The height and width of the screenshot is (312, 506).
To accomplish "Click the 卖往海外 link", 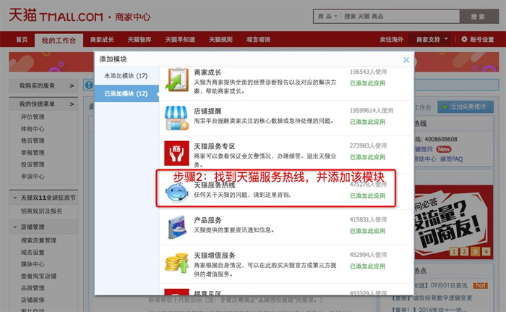I will click(392, 39).
